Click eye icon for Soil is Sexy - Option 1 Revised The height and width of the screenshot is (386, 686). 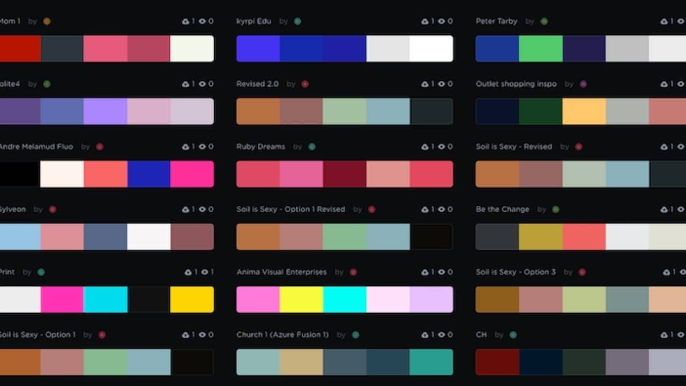442,210
